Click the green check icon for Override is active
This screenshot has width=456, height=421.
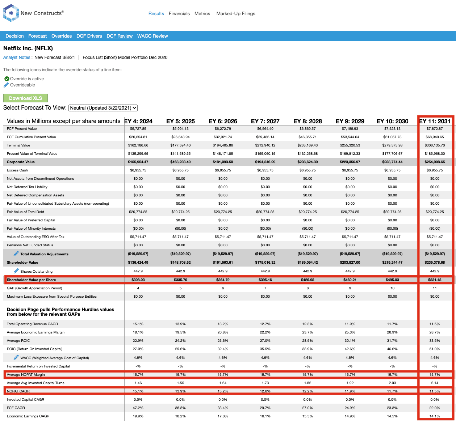(7, 78)
